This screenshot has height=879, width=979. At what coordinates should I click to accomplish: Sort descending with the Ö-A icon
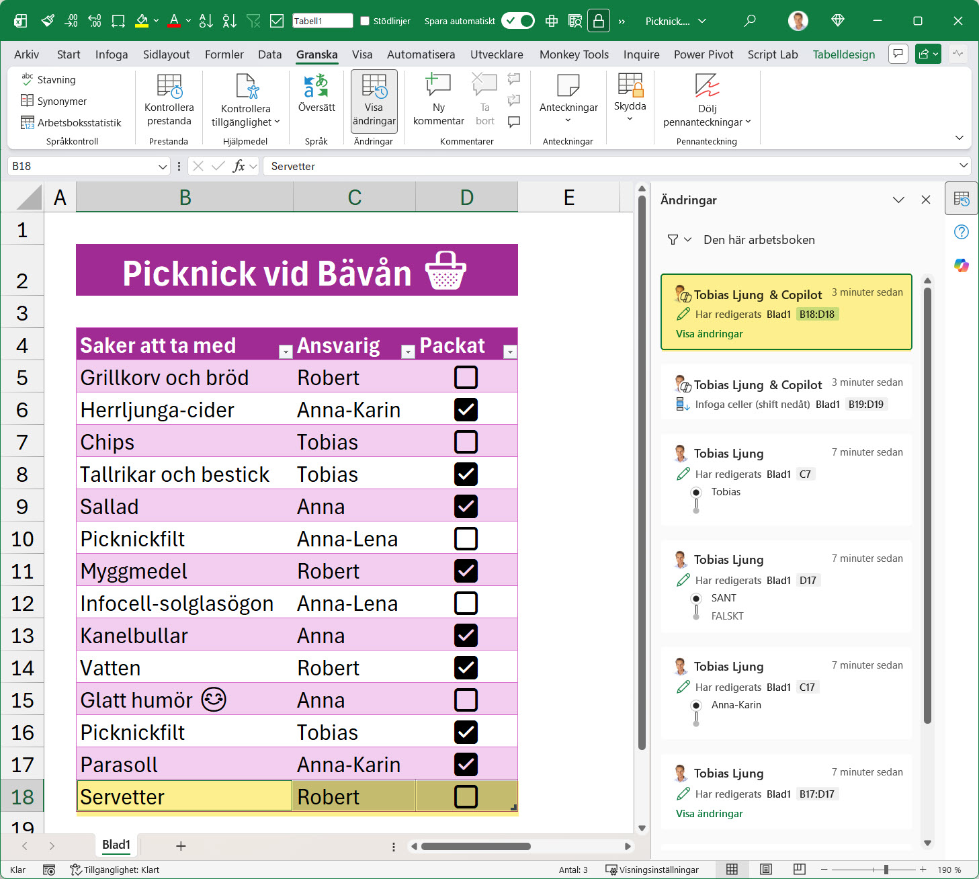click(x=230, y=21)
